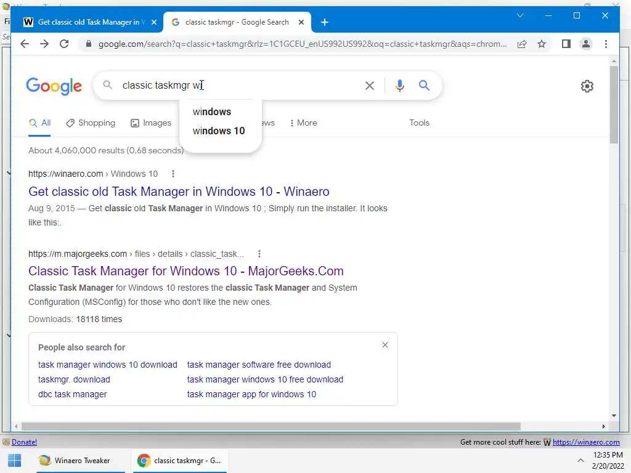Open the Chrome tab search chevron
631x473 pixels.
[520, 15]
